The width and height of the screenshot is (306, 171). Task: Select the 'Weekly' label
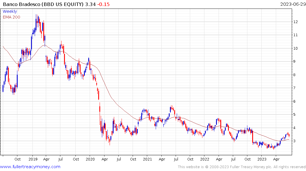pyautogui.click(x=10, y=11)
